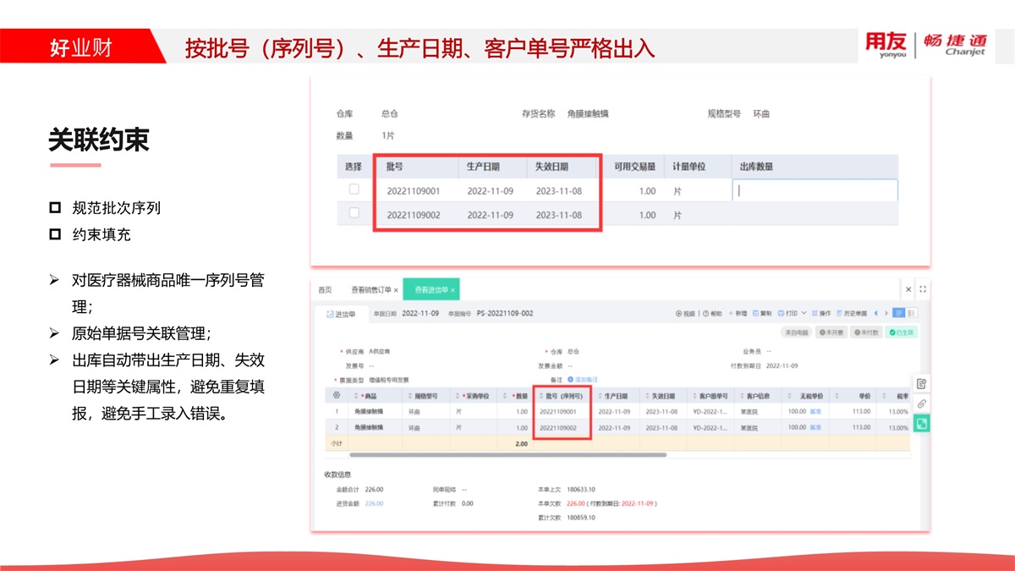Expand the dropdown arrow next to 打印
Screen dimensions: 1015x571
pyautogui.click(x=804, y=314)
